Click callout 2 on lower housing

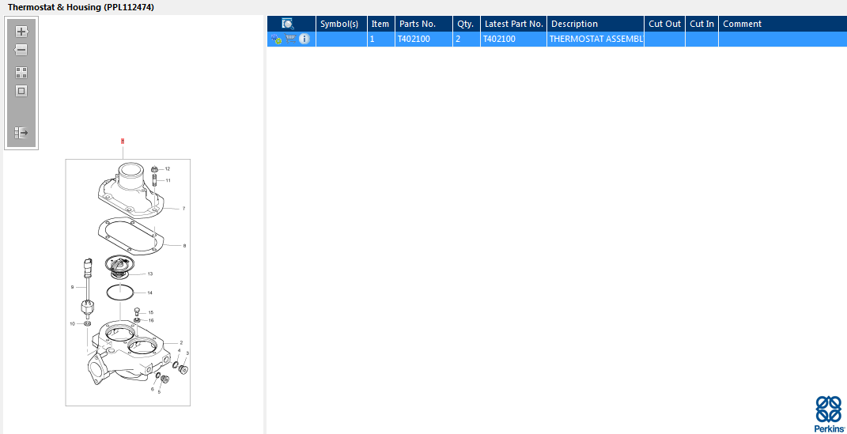(x=181, y=343)
